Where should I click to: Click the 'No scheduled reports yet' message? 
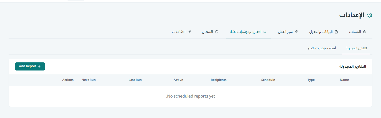(190, 96)
